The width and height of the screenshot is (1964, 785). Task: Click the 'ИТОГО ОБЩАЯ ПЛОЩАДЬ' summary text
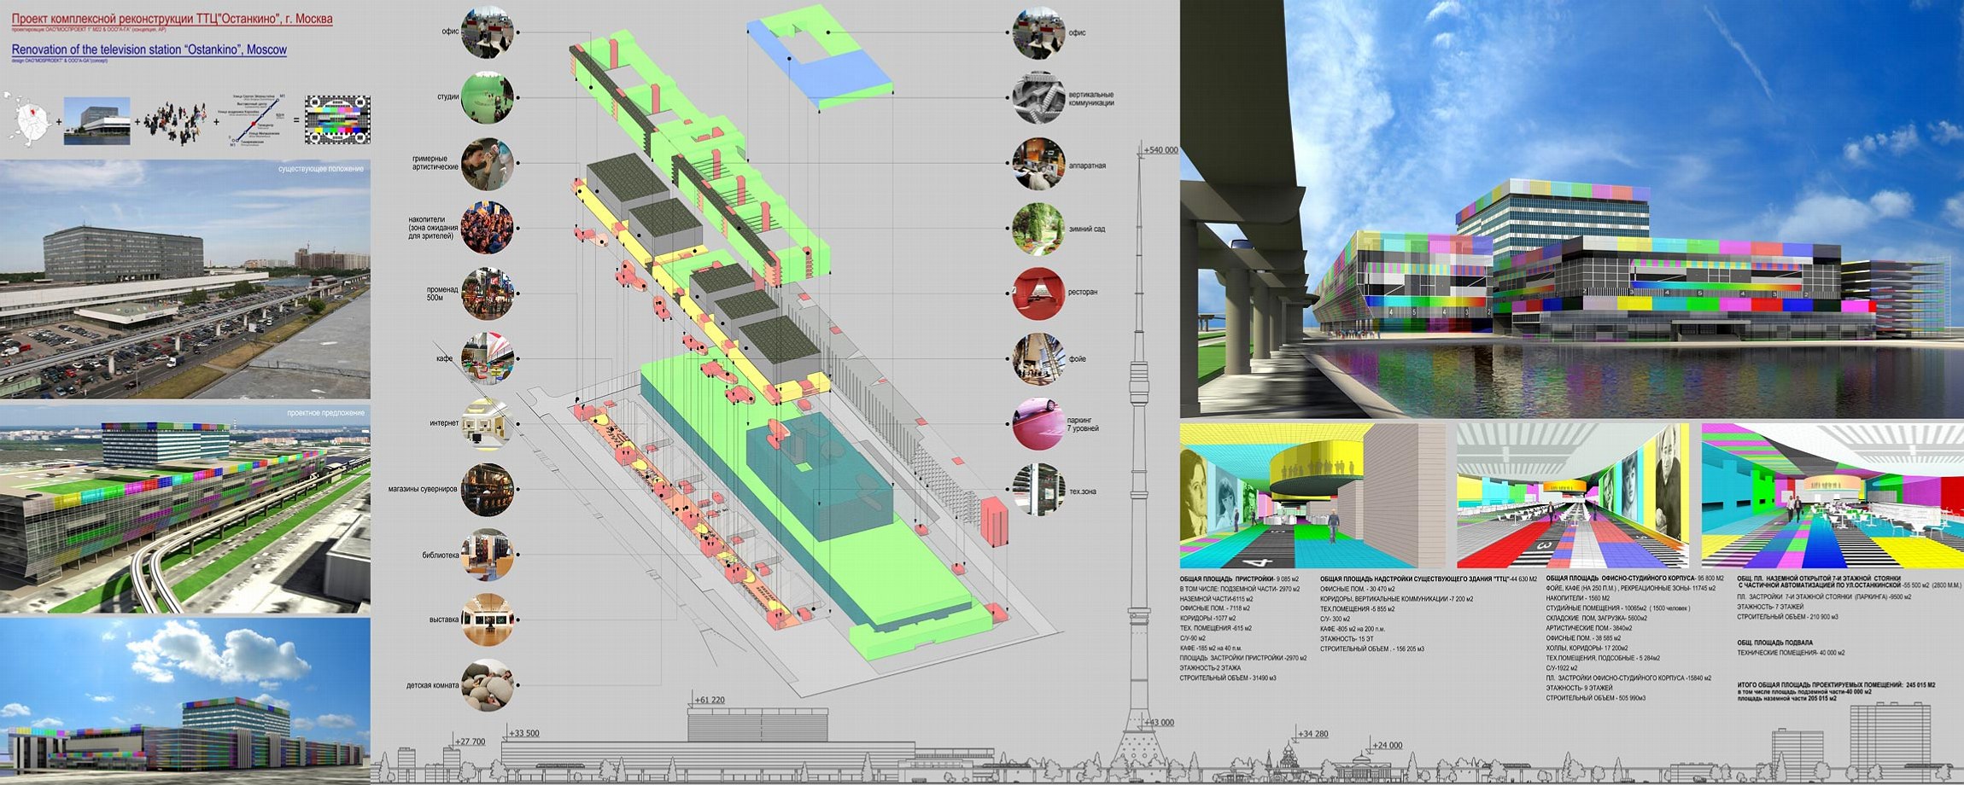1836,685
